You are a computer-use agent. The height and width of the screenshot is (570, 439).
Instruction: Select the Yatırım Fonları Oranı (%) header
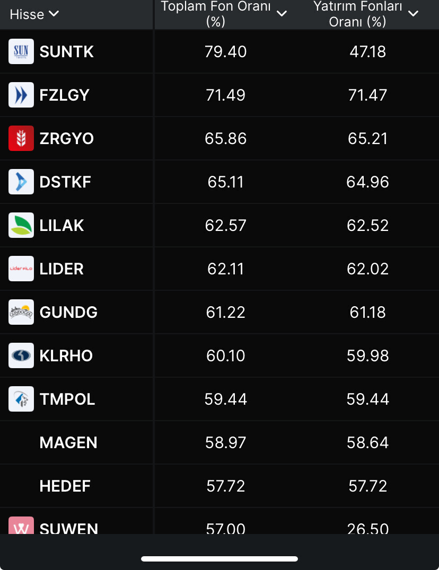click(357, 14)
